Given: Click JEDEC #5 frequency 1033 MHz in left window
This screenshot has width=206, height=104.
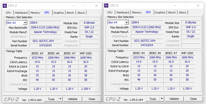Looking at the screenshot, I should tap(37, 58).
